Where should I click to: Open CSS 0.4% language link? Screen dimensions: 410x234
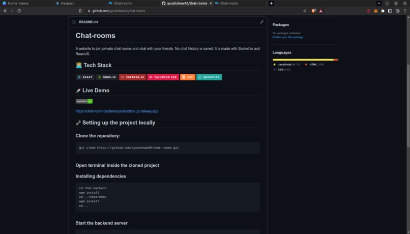click(x=282, y=70)
